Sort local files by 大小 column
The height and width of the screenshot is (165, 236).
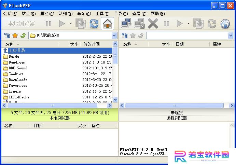click(x=69, y=44)
